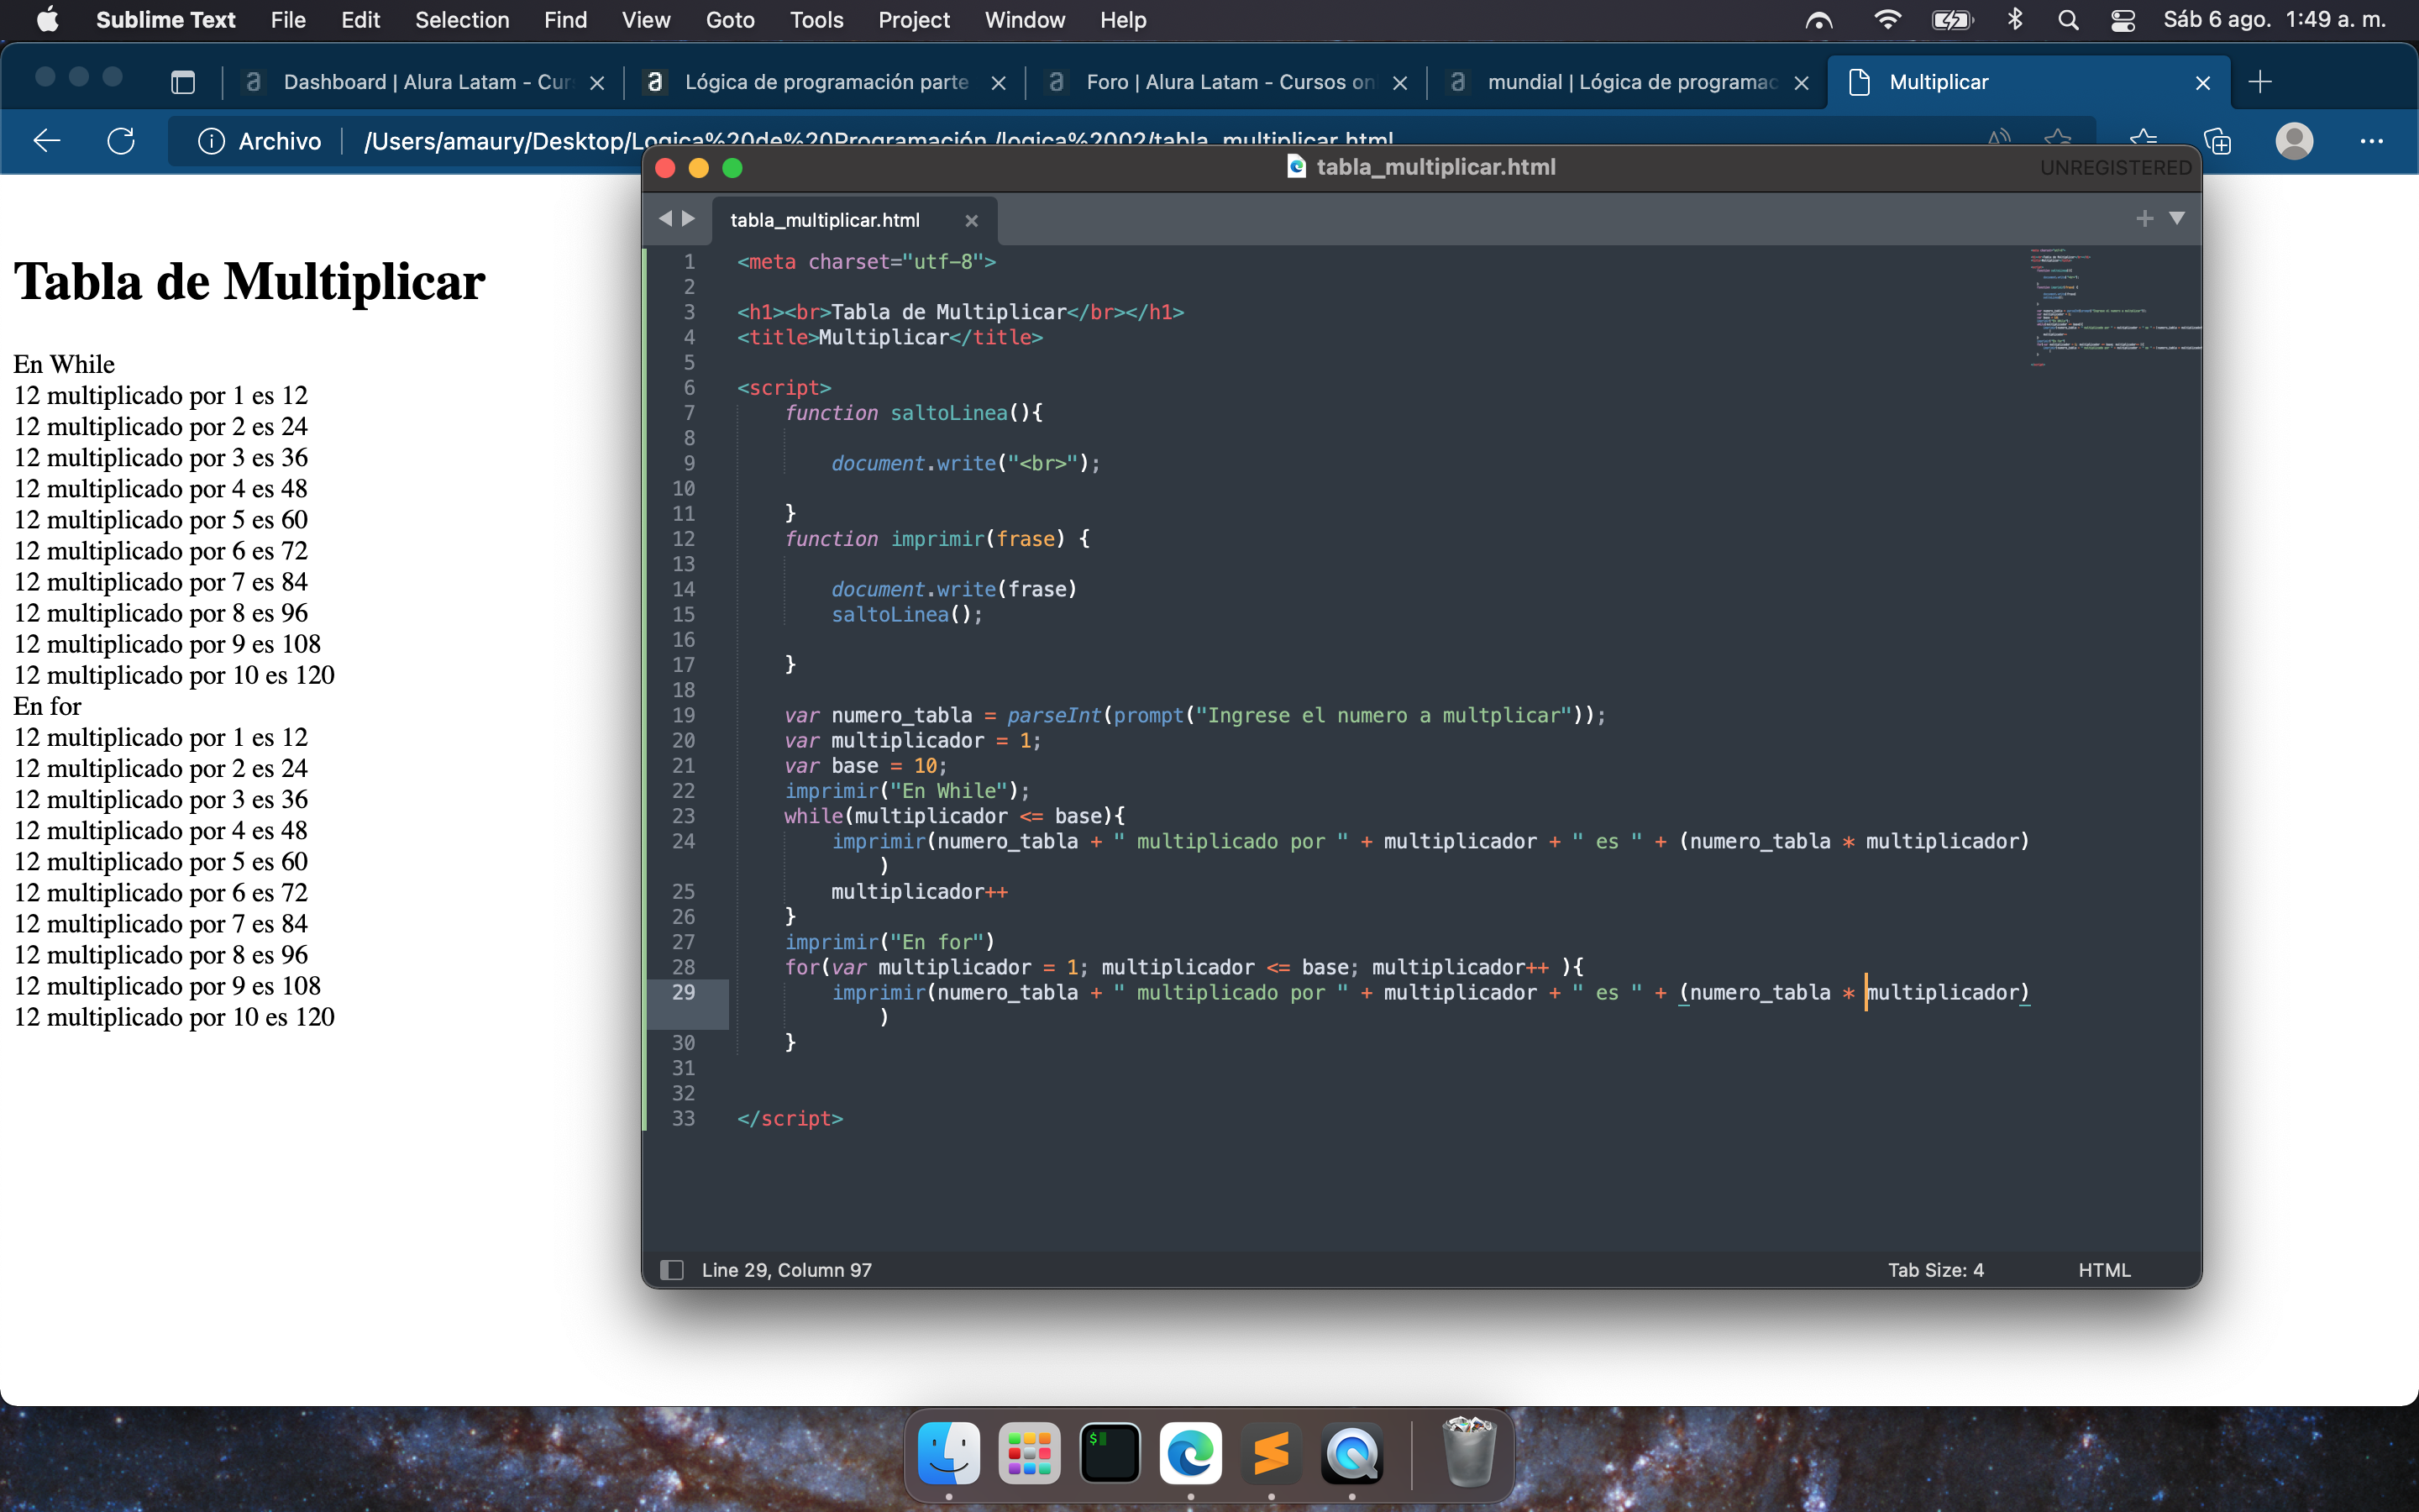This screenshot has width=2419, height=1512.
Task: Click the battery charging icon
Action: pyautogui.click(x=1952, y=20)
